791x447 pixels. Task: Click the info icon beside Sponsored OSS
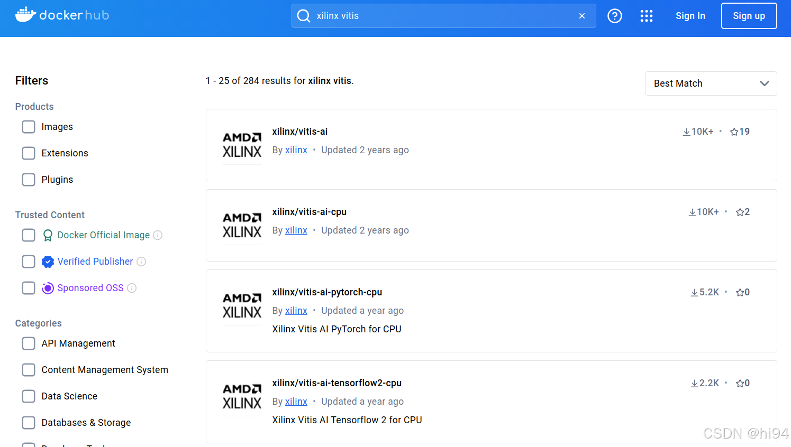click(x=132, y=287)
